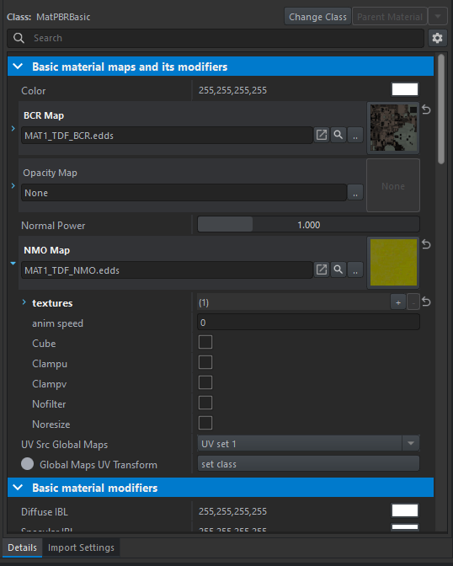The image size is (453, 566).
Task: Reset the NMO Map to default
Action: [426, 245]
